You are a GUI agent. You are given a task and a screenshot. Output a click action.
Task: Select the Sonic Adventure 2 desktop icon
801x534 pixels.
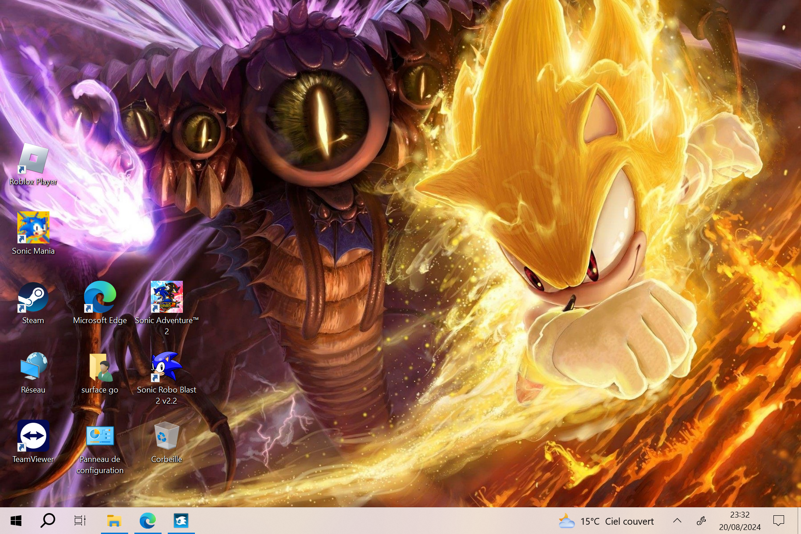point(167,308)
